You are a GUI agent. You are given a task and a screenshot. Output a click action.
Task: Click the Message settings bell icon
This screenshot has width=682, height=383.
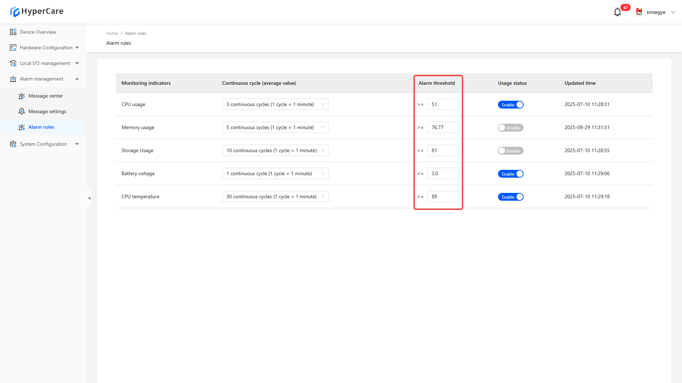click(22, 111)
